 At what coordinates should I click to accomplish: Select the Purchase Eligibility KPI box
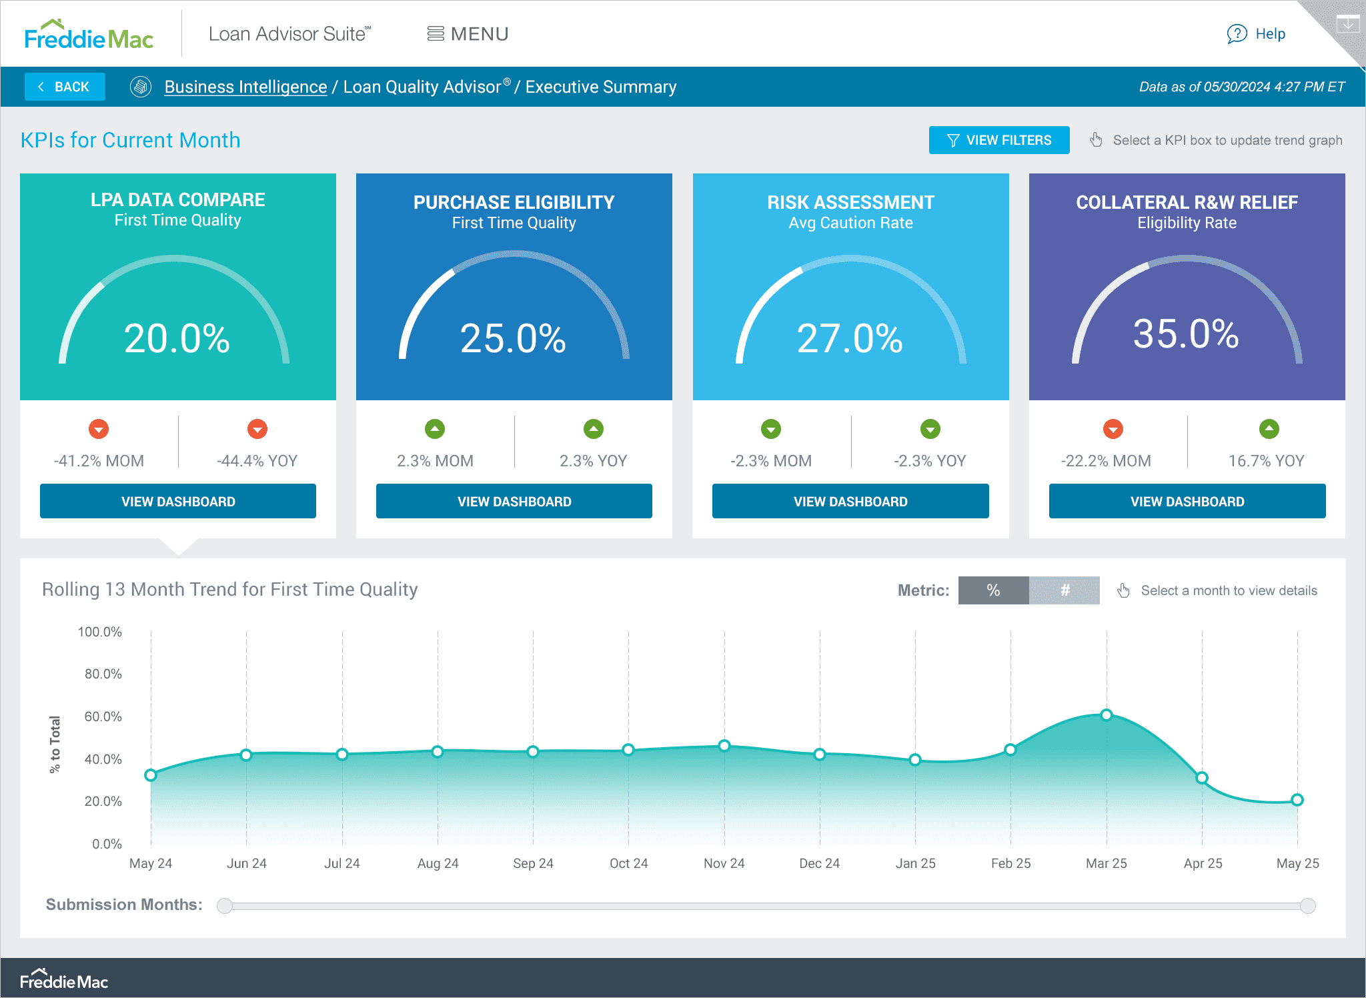[514, 287]
